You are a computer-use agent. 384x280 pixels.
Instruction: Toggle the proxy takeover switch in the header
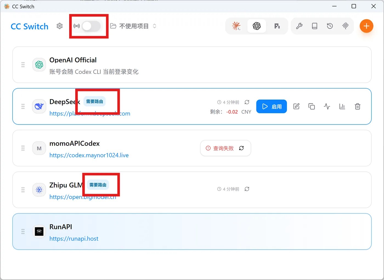coord(91,26)
